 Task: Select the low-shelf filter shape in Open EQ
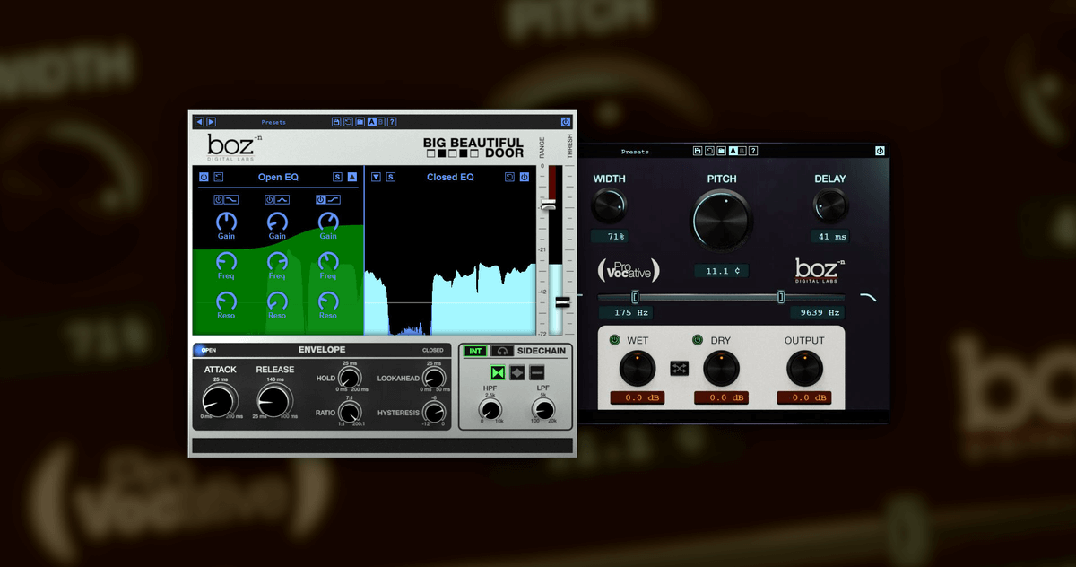231,199
